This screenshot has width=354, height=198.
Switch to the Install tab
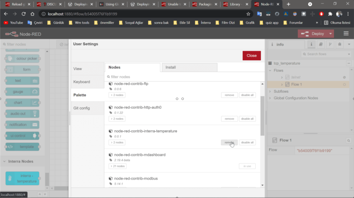tap(189, 67)
